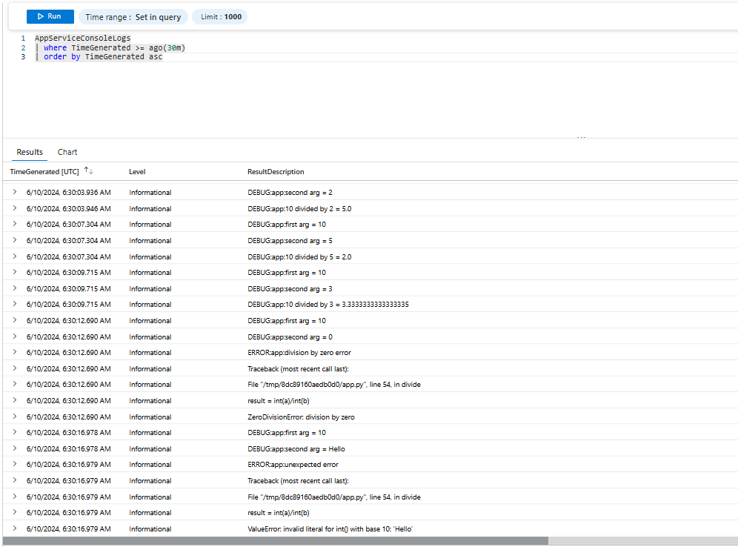Click the Level column header
The height and width of the screenshot is (547, 738).
pyautogui.click(x=137, y=171)
